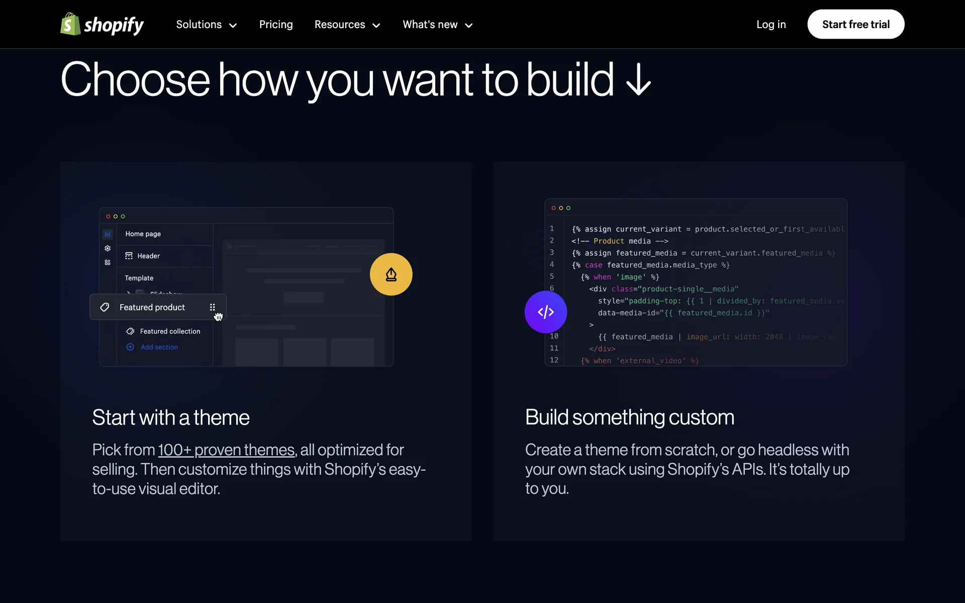Click the plus circle icon beside Add section
This screenshot has height=603, width=965.
tap(130, 347)
